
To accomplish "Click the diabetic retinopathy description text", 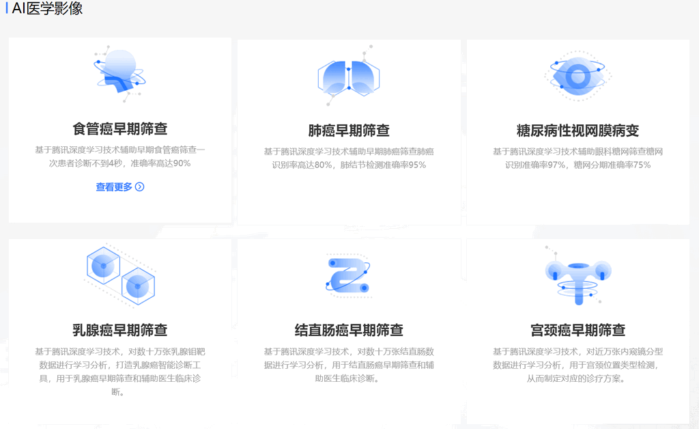I will pos(577,158).
